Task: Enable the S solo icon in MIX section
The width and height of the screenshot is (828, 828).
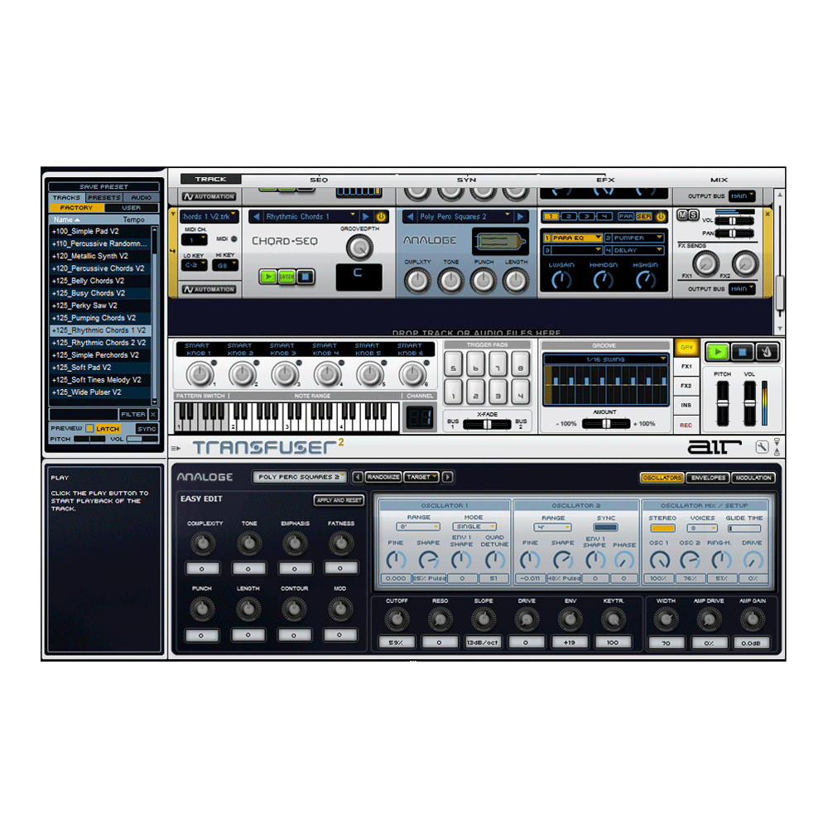Action: [694, 214]
